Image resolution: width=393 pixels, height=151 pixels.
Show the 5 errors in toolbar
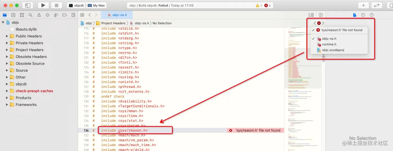click(x=268, y=5)
